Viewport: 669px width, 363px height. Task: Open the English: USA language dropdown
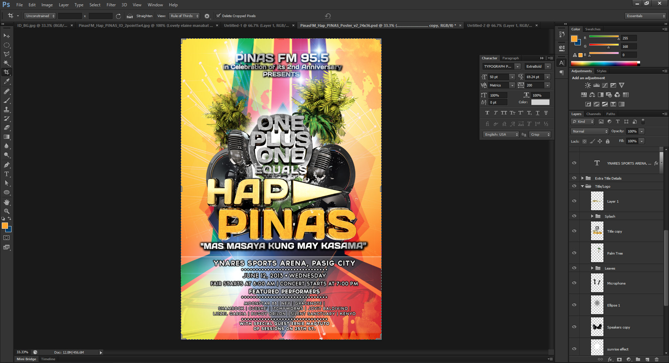tap(501, 135)
